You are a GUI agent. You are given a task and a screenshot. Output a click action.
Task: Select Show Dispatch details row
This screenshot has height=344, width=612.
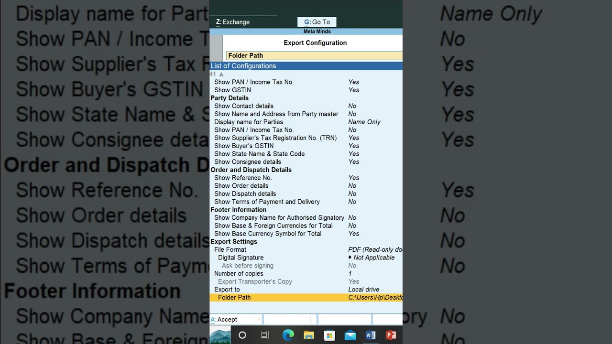pos(306,193)
